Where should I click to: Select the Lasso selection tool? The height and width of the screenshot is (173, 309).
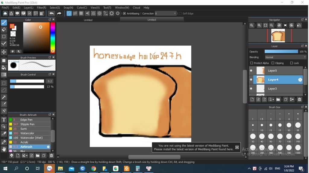pos(4,90)
